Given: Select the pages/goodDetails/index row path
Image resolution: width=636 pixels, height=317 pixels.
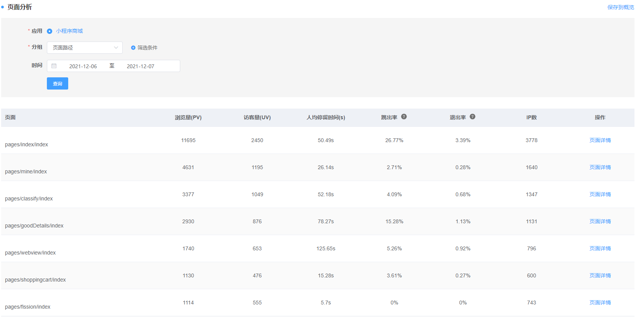Looking at the screenshot, I should 34,226.
